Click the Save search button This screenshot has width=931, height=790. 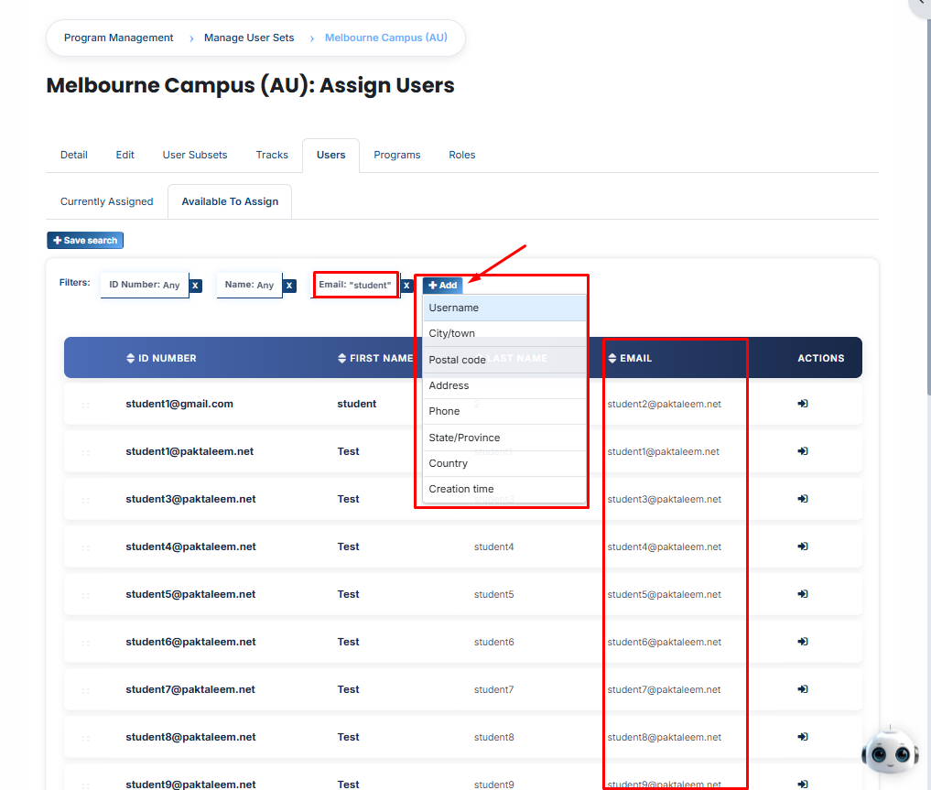85,241
